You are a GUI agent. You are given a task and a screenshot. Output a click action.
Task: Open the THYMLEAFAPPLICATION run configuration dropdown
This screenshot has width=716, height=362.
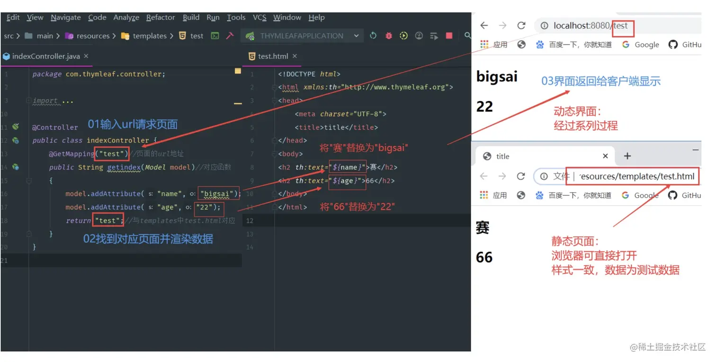coord(302,36)
